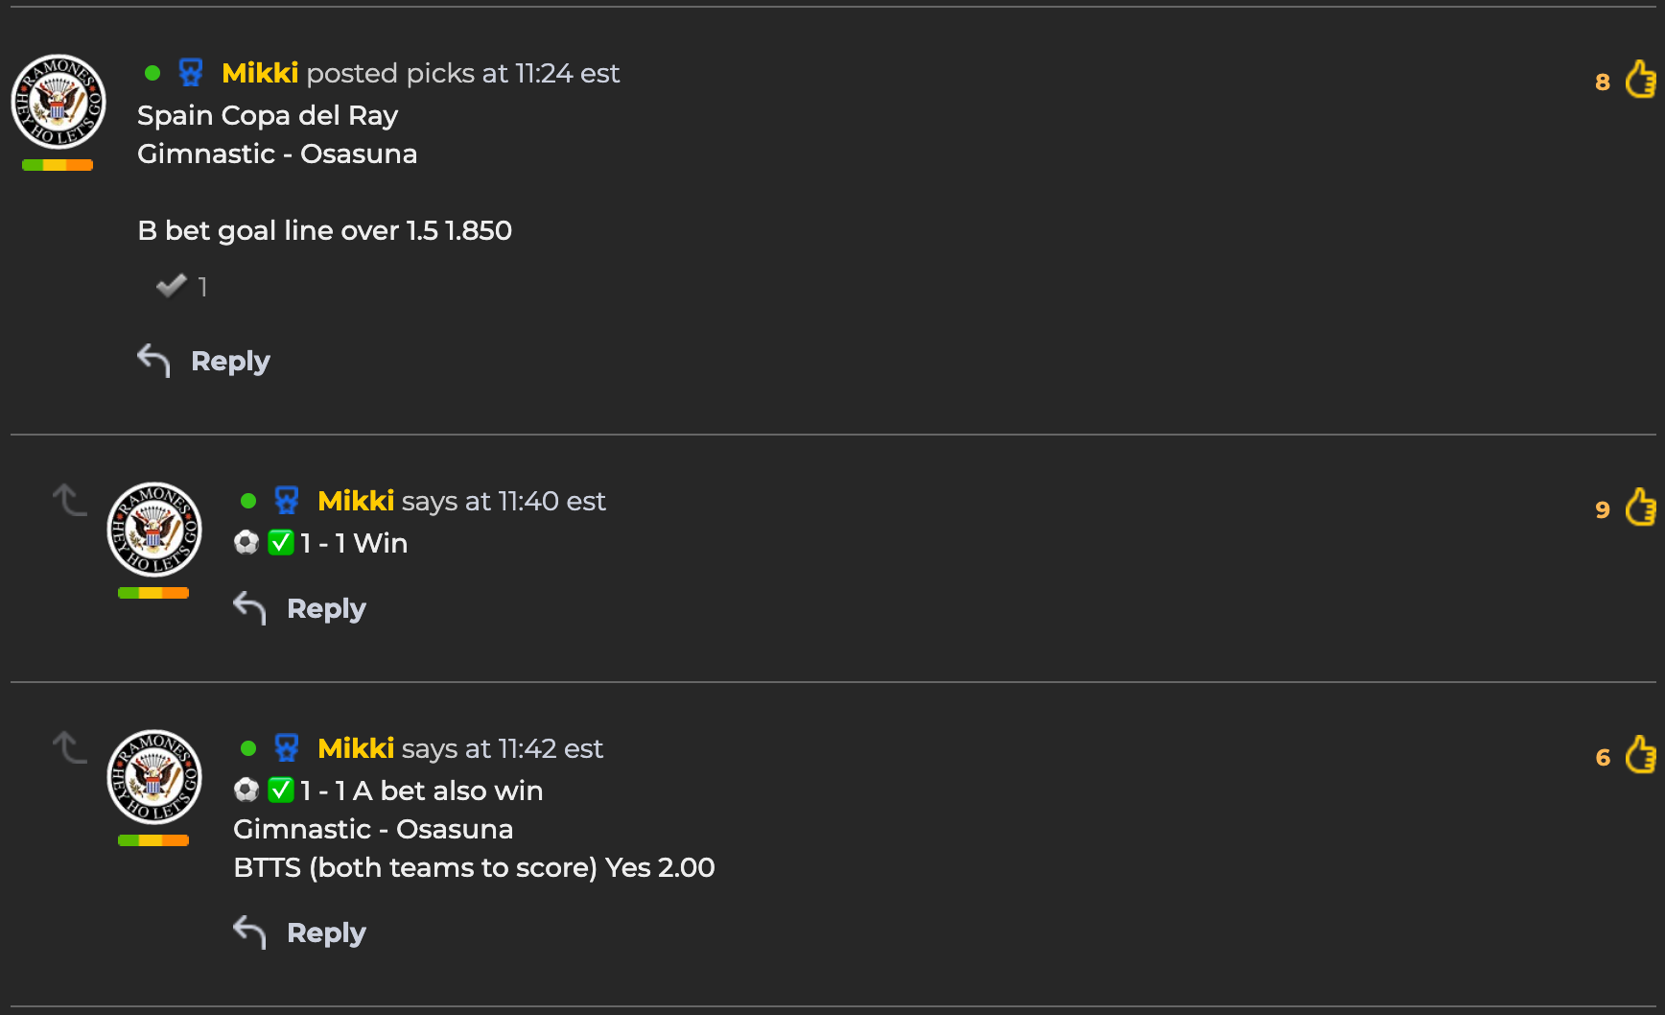This screenshot has width=1665, height=1015.
Task: Click the blue badge icon next to Mikki in the 11:24 post
Action: [191, 73]
